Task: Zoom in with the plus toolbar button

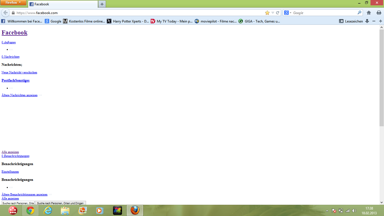Action: [380, 21]
